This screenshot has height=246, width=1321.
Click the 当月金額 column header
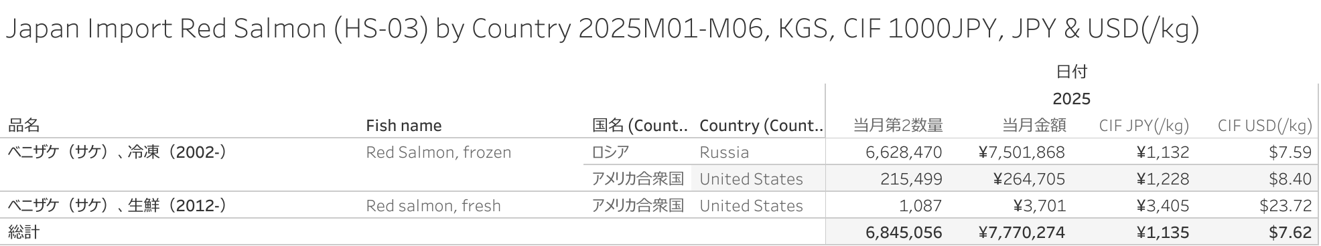[x=1034, y=126]
